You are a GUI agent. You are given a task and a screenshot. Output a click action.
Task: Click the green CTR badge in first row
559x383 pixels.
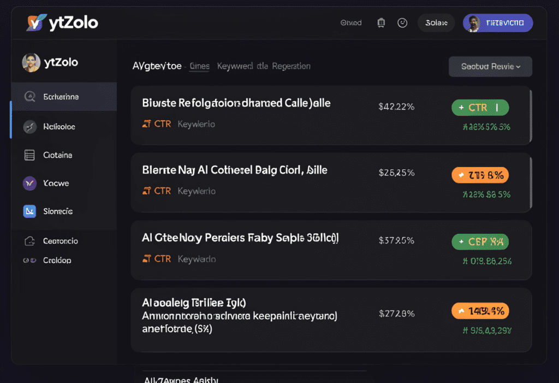coord(480,108)
